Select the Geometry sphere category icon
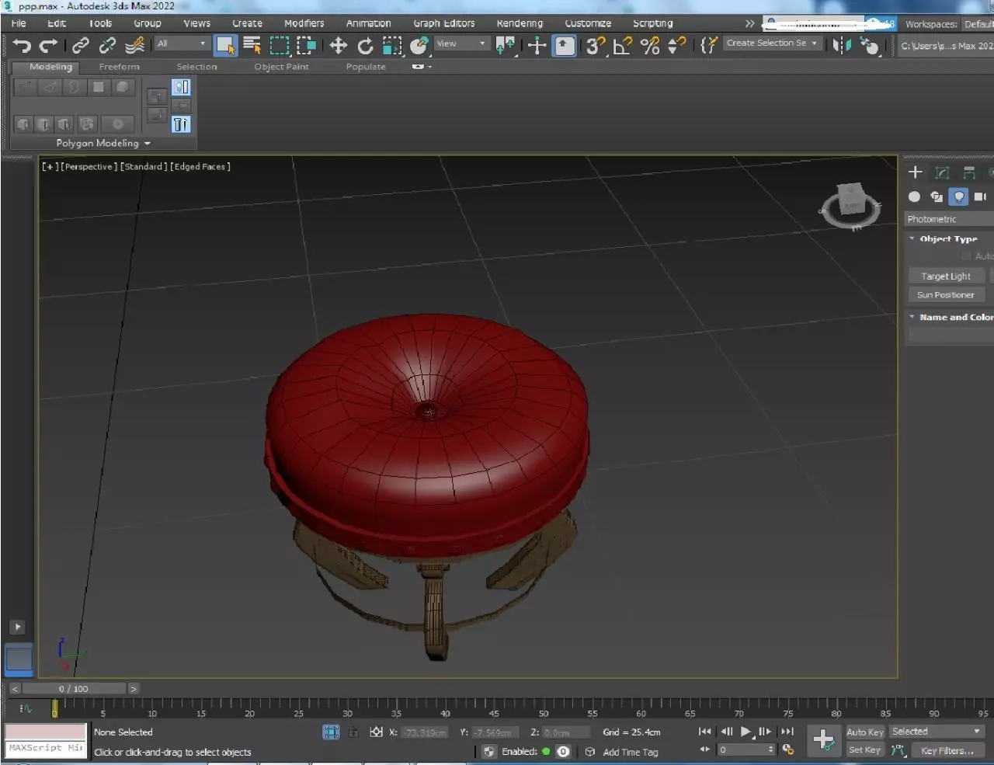 pos(914,196)
